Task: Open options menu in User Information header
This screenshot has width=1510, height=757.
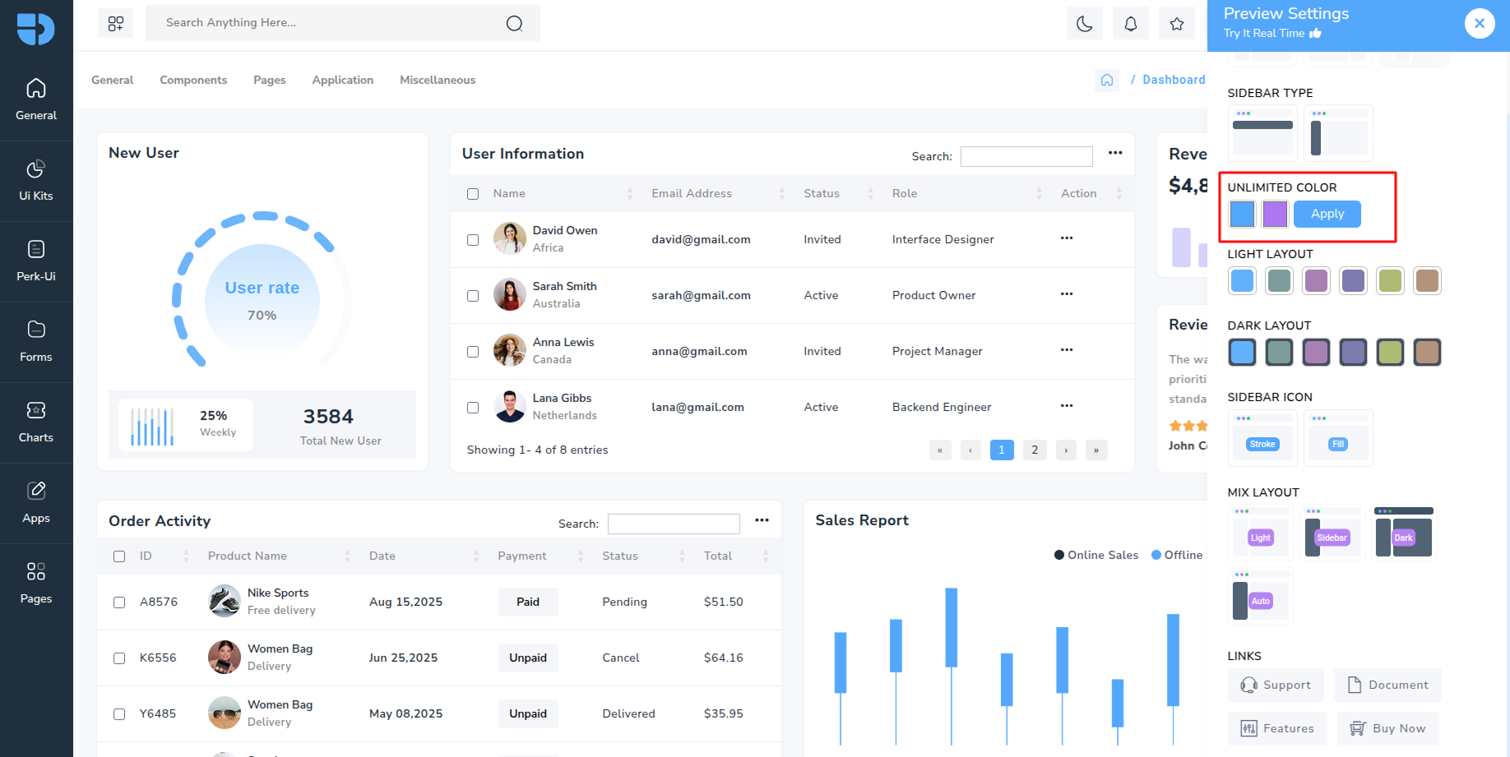Action: pyautogui.click(x=1114, y=153)
